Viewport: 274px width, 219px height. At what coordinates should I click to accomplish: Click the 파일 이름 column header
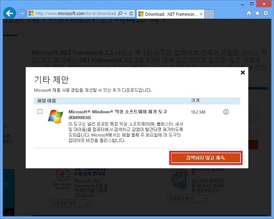[46, 101]
